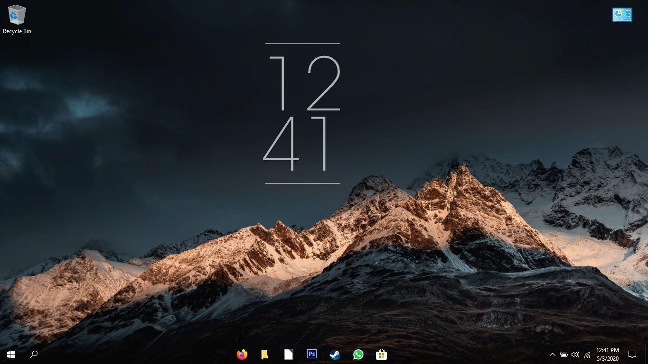Open Adobe Photoshop from the taskbar

pos(311,354)
